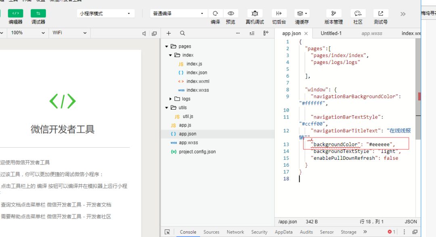436x237 pixels.
Task: Open the Console tab
Action: (x=188, y=232)
